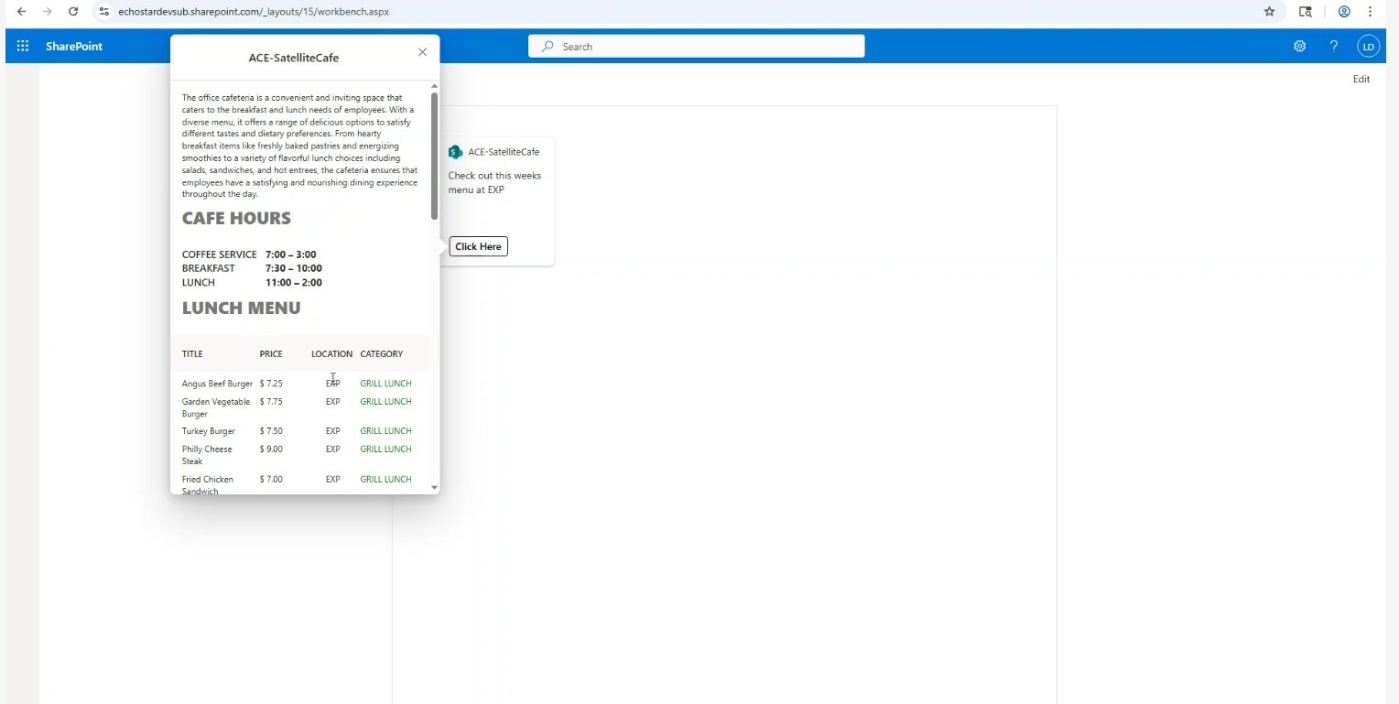Viewport: 1399px width, 704px height.
Task: Click GRILL LUNCH for Philly Cheese Steak
Action: coord(385,449)
